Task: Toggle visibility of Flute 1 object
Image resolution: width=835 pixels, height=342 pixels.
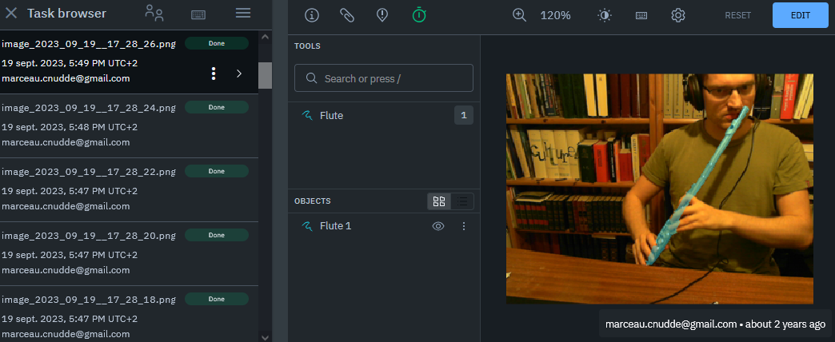Action: click(438, 226)
